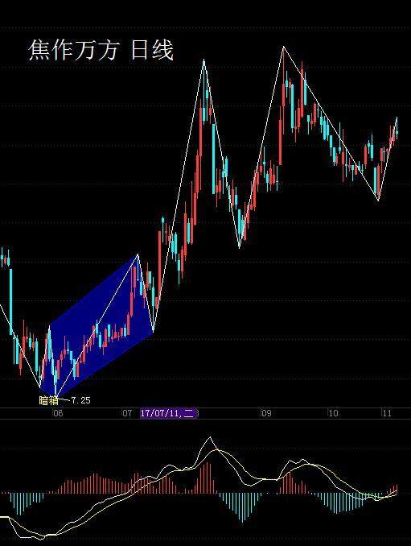Click the tallest red MACD histogram bar
Screen dimensions: 411x546
click(x=210, y=478)
